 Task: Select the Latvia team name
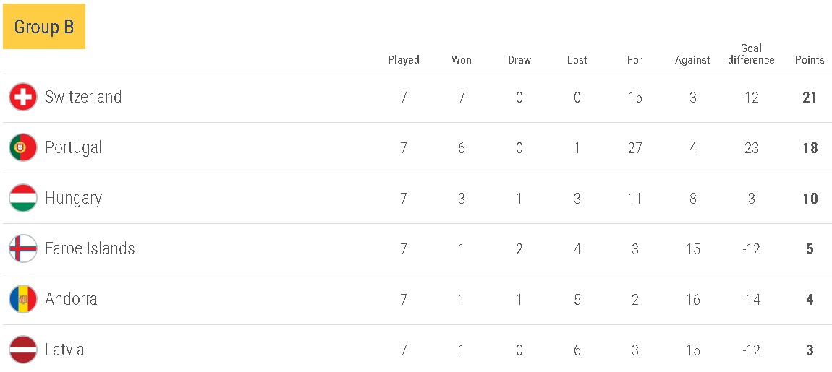pos(64,350)
